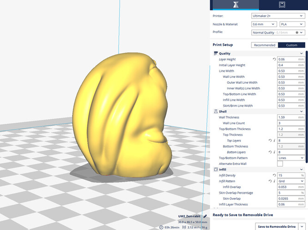Click the Top/Bottom Thickness value field
The image size is (308, 230).
(x=291, y=129)
